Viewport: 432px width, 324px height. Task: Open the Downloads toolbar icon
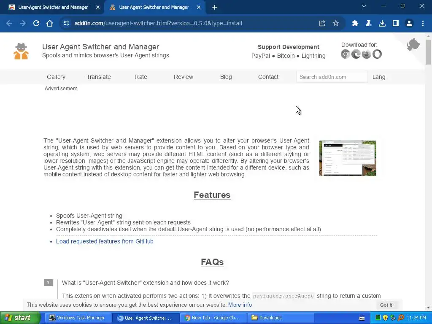pyautogui.click(x=382, y=24)
